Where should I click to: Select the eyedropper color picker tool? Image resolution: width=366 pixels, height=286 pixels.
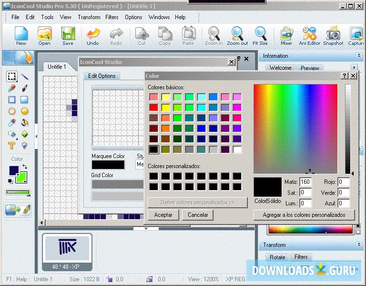point(11,123)
